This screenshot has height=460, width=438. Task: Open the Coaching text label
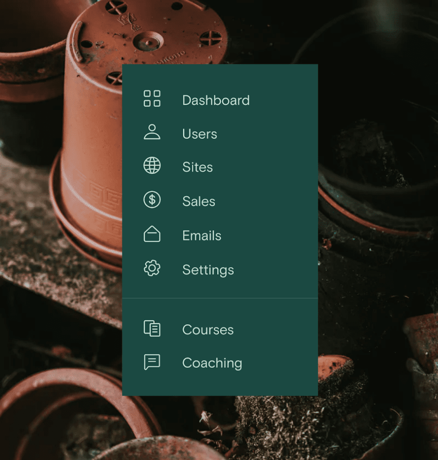tap(212, 363)
